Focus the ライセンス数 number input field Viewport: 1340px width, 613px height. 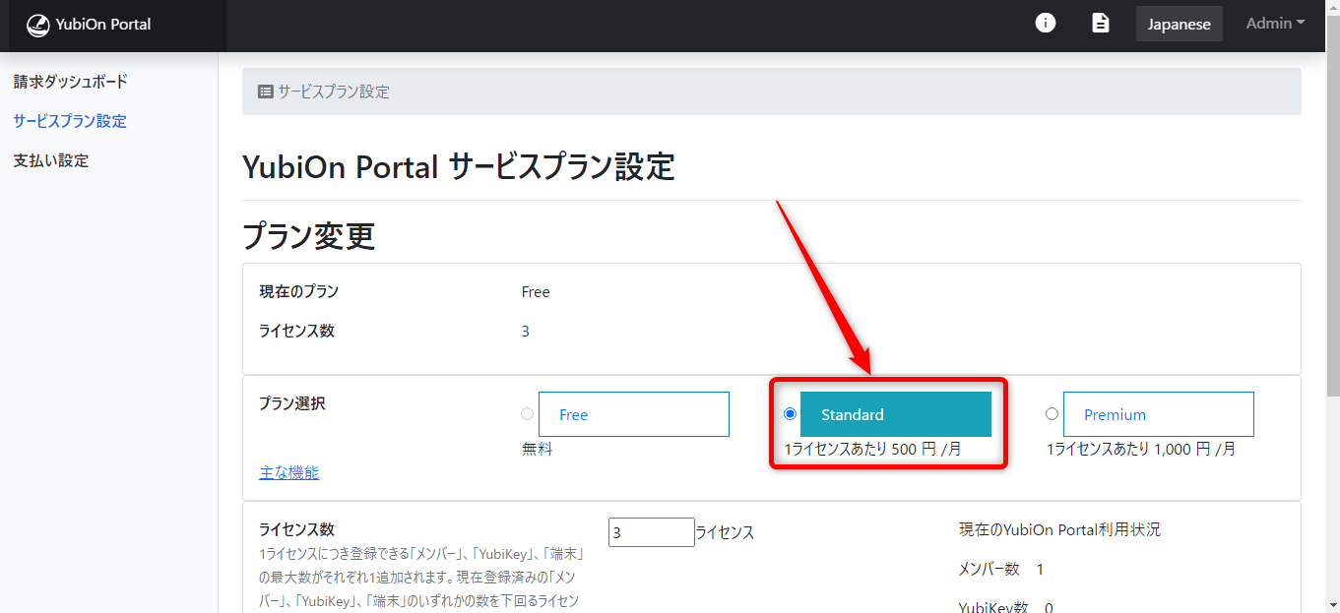651,532
